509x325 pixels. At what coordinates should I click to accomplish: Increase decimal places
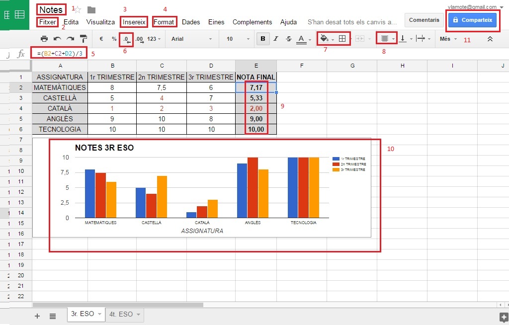pyautogui.click(x=139, y=39)
